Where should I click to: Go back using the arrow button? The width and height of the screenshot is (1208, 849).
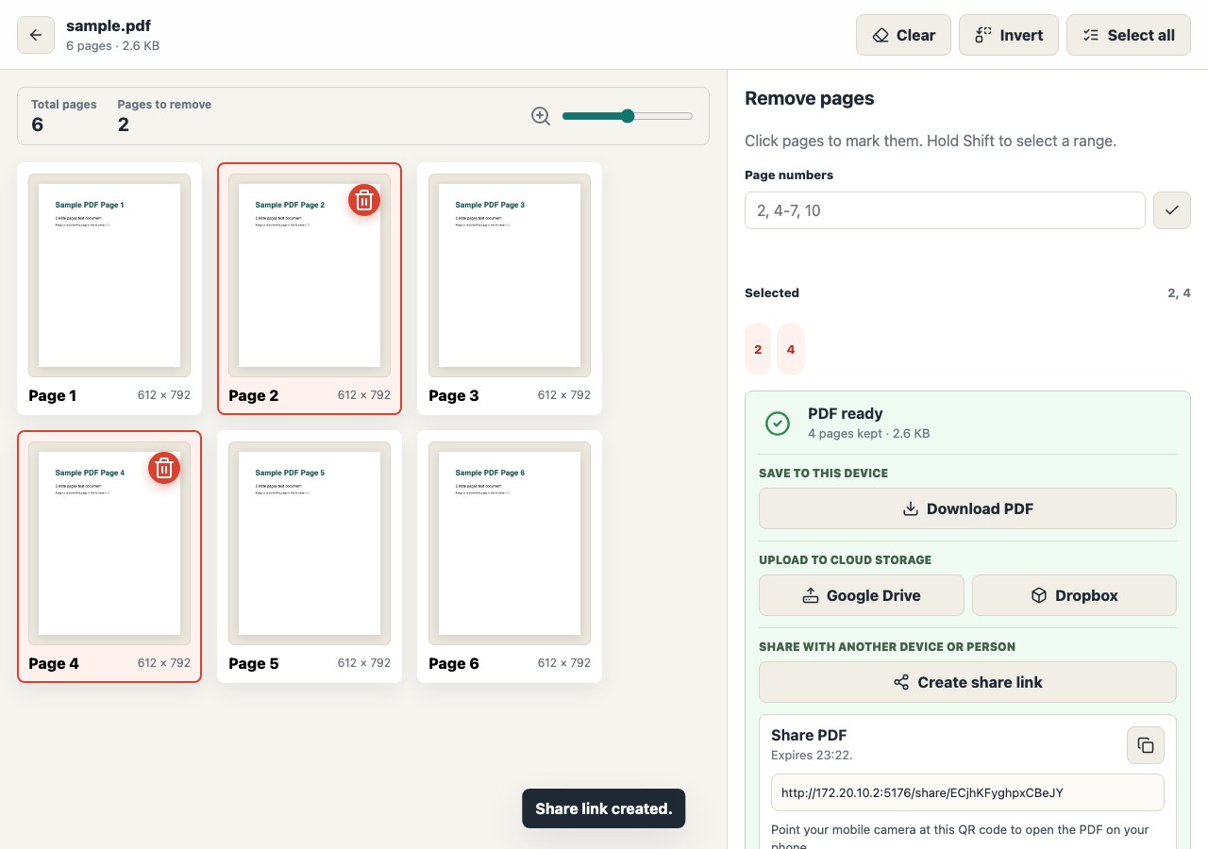click(x=36, y=35)
